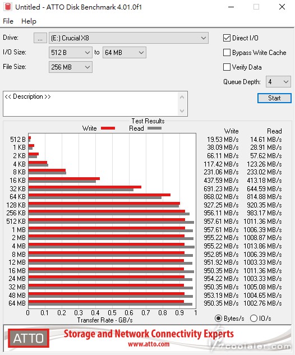Open the drive browse (...) button

(x=40, y=38)
